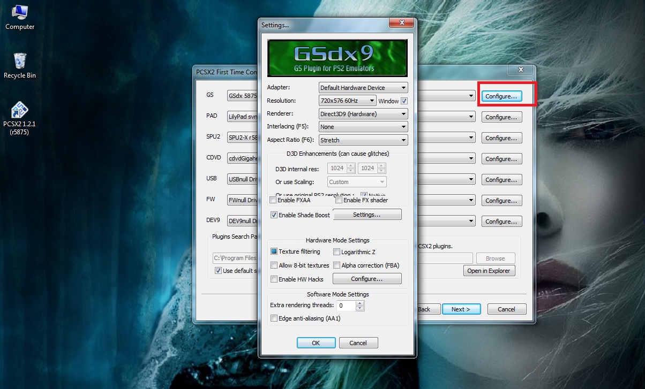Viewport: 645px width, 389px height.
Task: Check the Logarithmic Z option
Action: click(x=337, y=252)
